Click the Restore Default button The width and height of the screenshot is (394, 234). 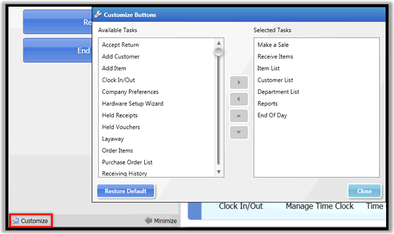tap(125, 191)
